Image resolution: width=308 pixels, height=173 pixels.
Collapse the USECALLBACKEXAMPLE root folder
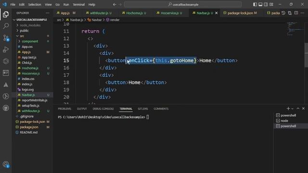coord(31,20)
